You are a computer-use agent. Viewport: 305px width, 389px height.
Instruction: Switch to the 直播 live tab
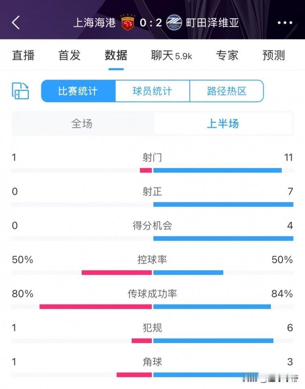(23, 55)
